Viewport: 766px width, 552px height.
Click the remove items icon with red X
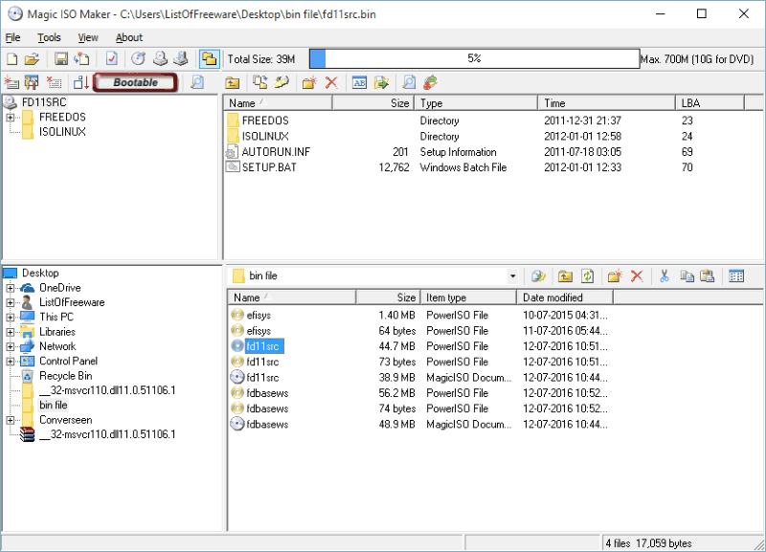click(54, 82)
